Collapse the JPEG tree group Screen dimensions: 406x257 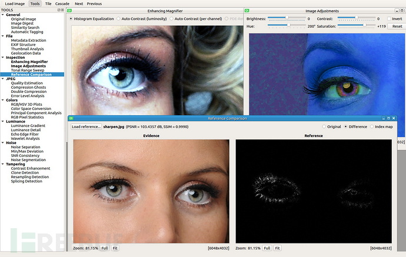(x=3, y=79)
